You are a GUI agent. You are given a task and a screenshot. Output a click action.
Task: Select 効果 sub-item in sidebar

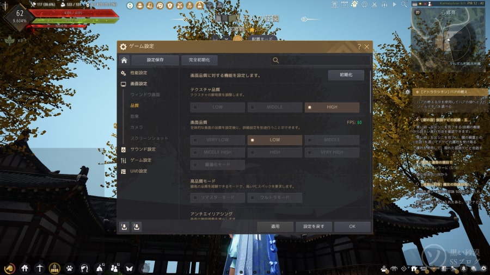point(134,116)
